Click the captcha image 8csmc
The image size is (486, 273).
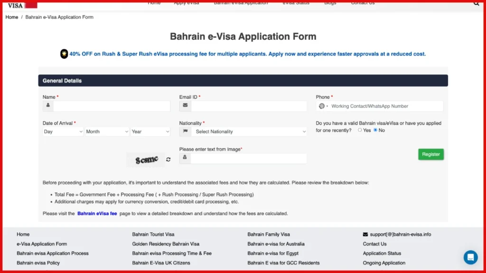click(146, 160)
